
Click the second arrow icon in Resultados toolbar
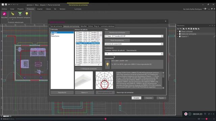[x=181, y=29]
